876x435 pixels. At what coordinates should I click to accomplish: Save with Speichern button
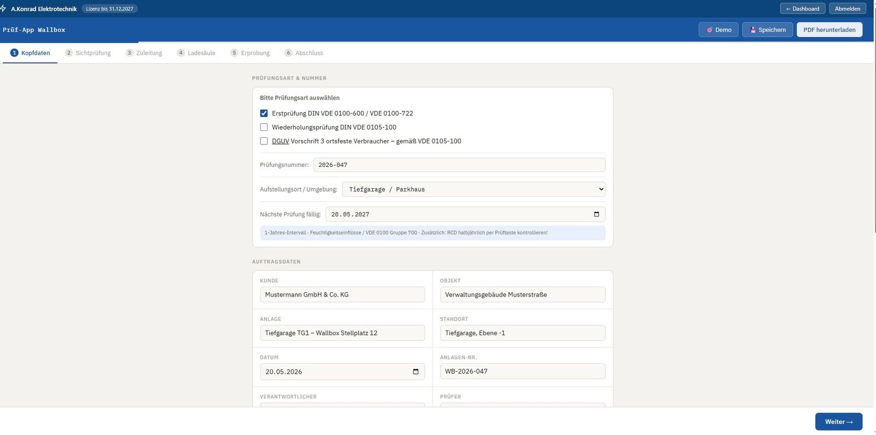click(x=768, y=30)
